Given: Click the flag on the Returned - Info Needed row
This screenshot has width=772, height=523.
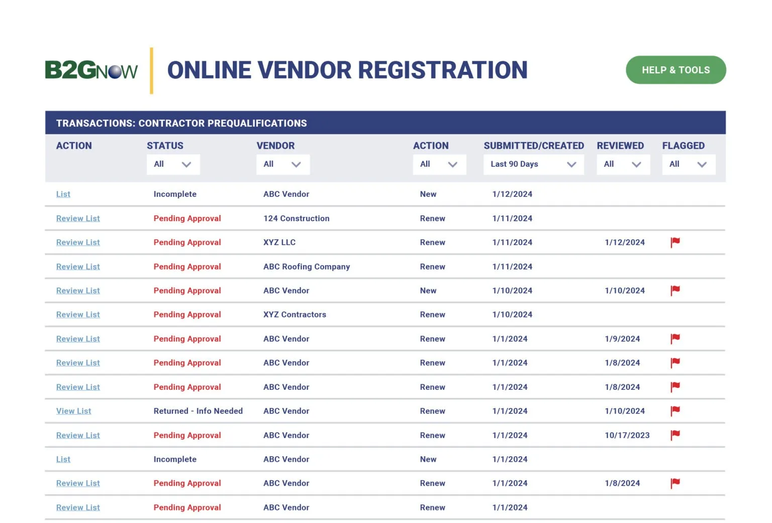Looking at the screenshot, I should (x=675, y=411).
